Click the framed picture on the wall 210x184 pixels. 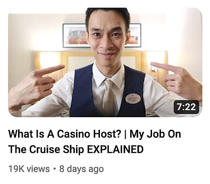102,35
